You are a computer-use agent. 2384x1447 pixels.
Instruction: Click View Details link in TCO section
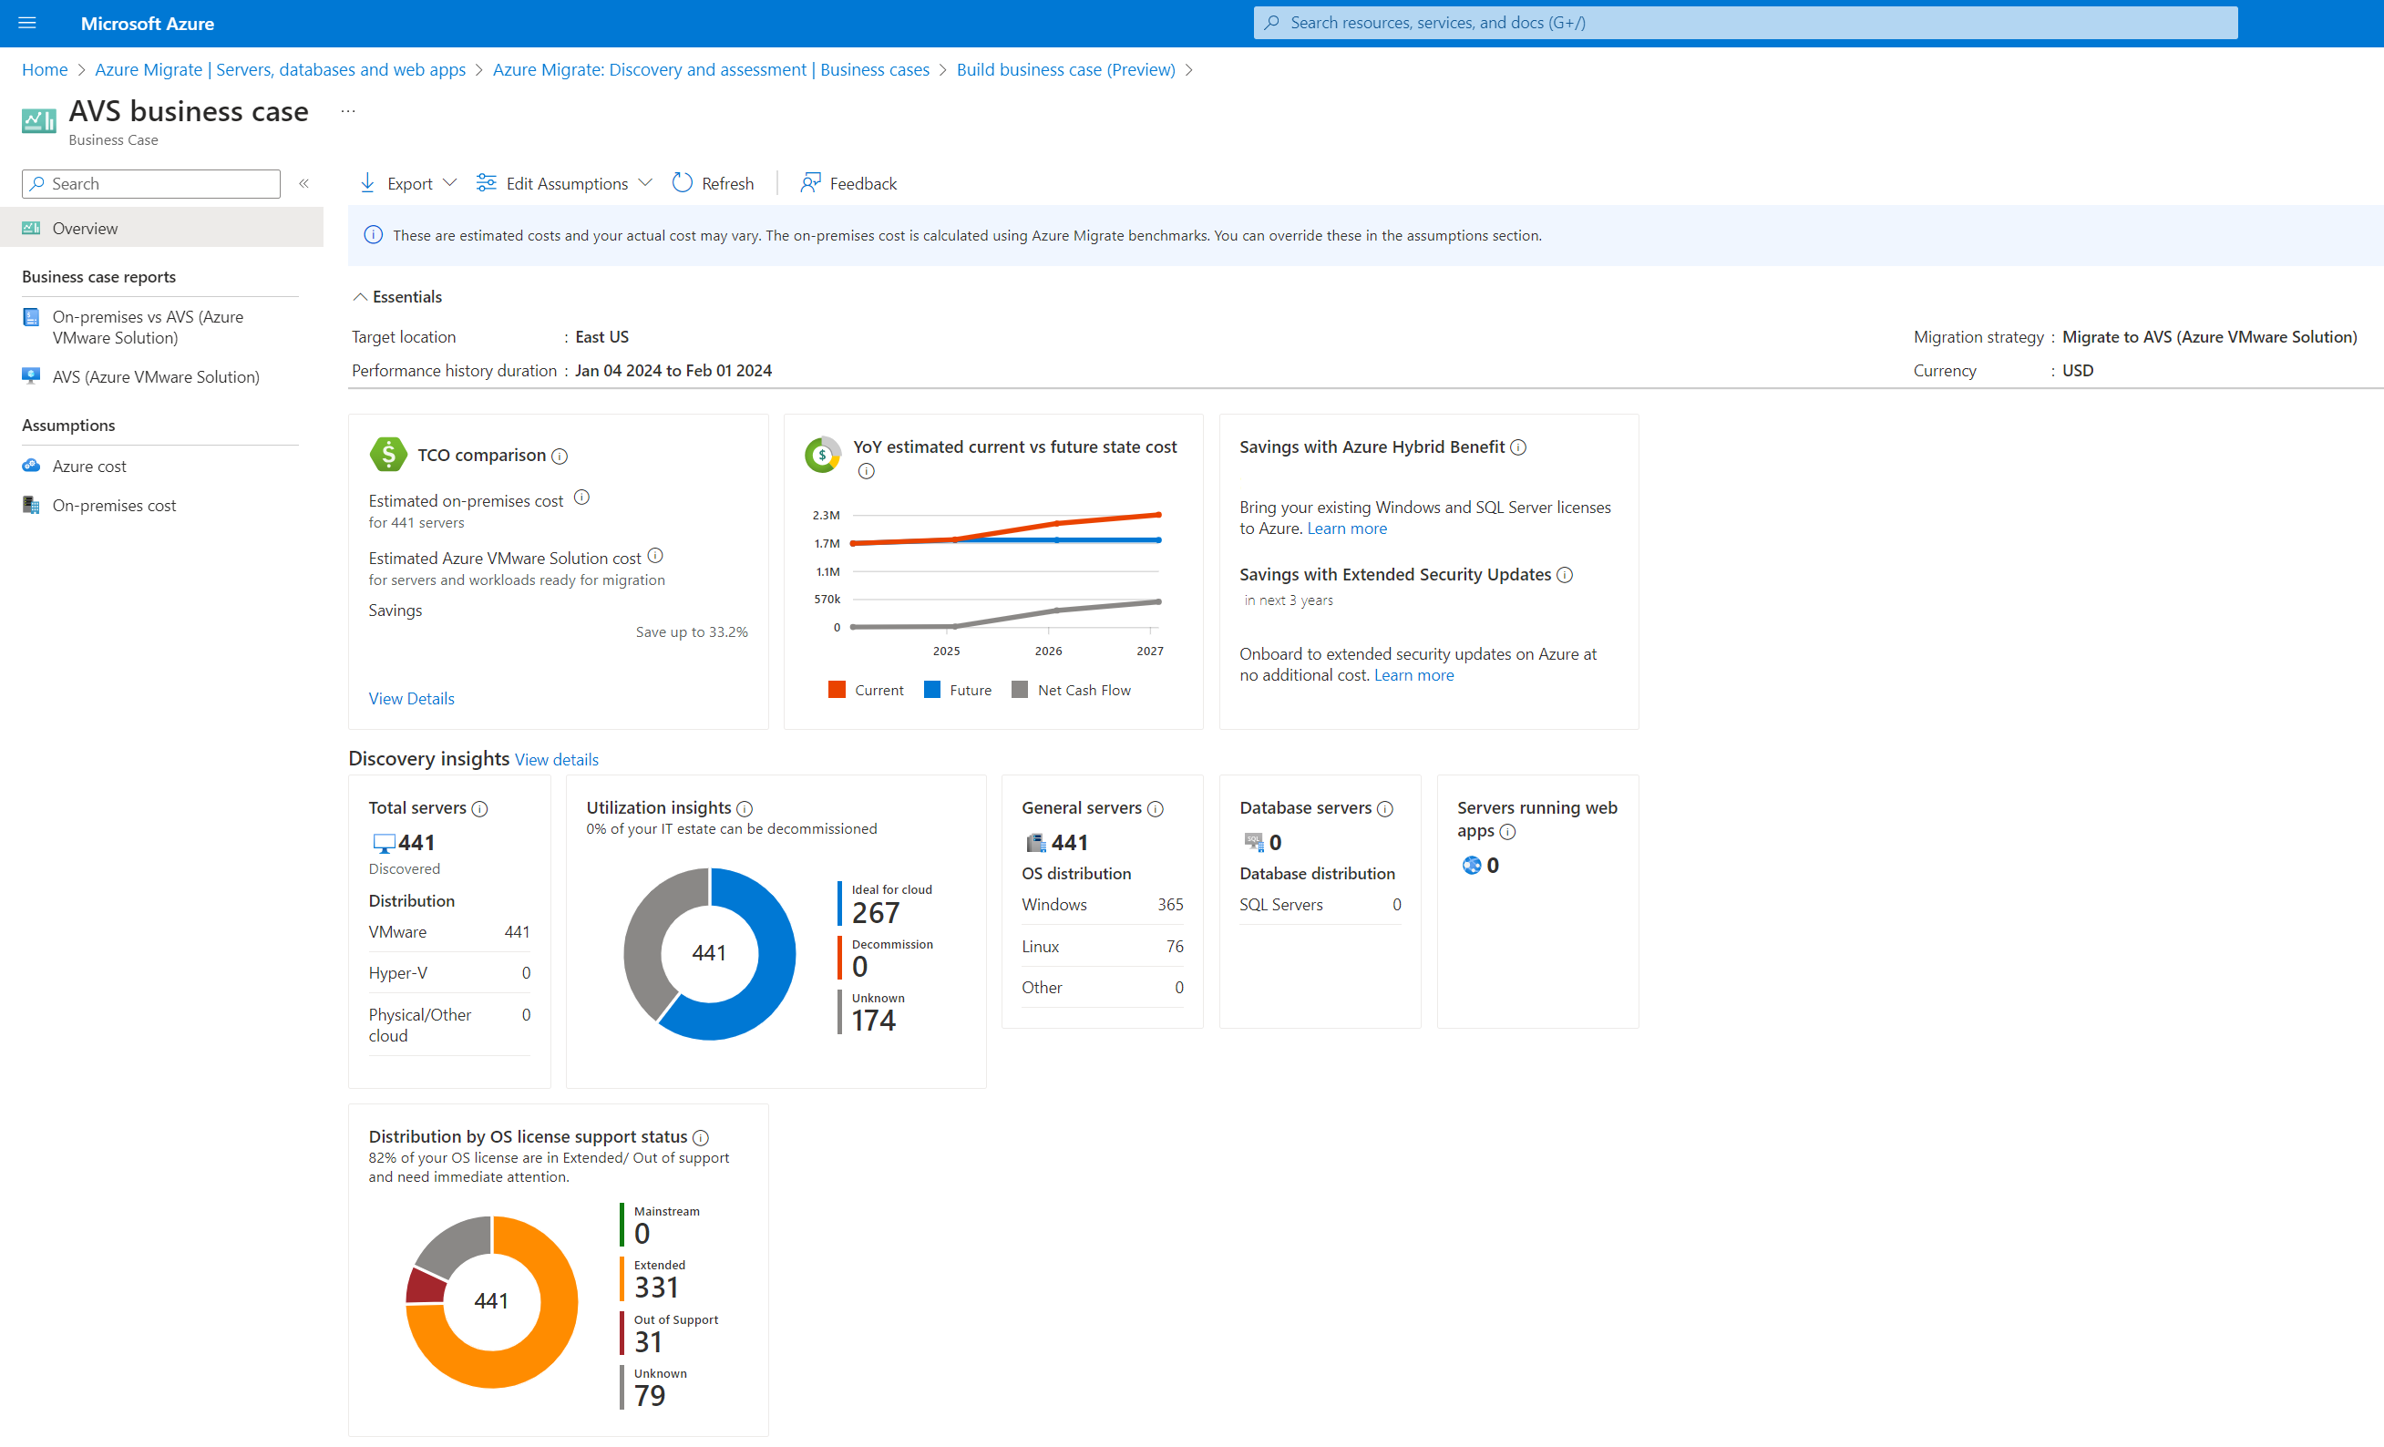click(x=412, y=698)
